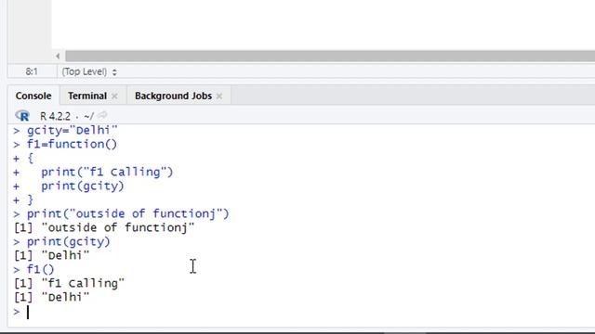Click the print(gcity) line inside function body
The width and height of the screenshot is (595, 334).
[83, 186]
